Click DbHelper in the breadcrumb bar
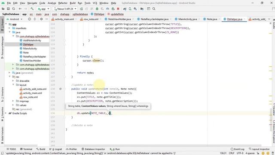The width and height of the screenshot is (275, 155). (x=98, y=14)
